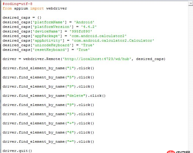Click the scroll up arrow of the editor scrollbar
This screenshot has height=153, width=193.
pos(190,3)
